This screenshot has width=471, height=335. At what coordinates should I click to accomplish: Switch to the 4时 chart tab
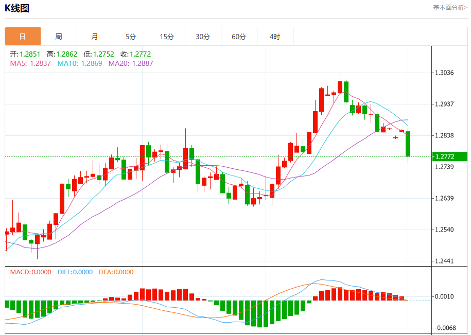275,37
